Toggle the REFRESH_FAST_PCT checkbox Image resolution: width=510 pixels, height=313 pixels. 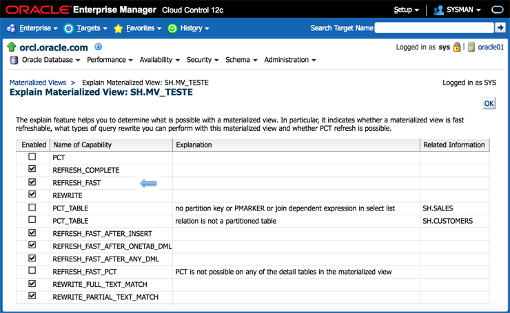(32, 270)
